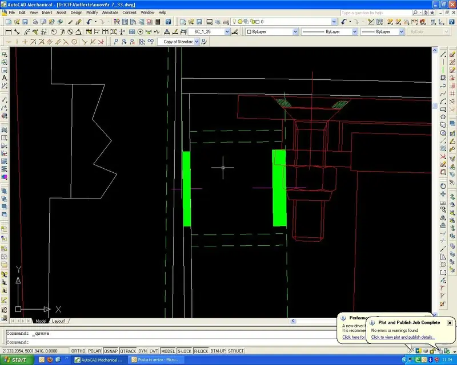Switch to the Model tab
This screenshot has height=365, width=457.
pos(41,321)
